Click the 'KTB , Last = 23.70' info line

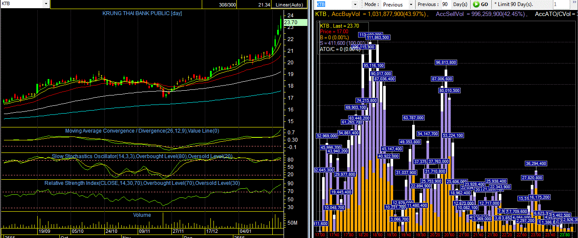[x=339, y=26]
